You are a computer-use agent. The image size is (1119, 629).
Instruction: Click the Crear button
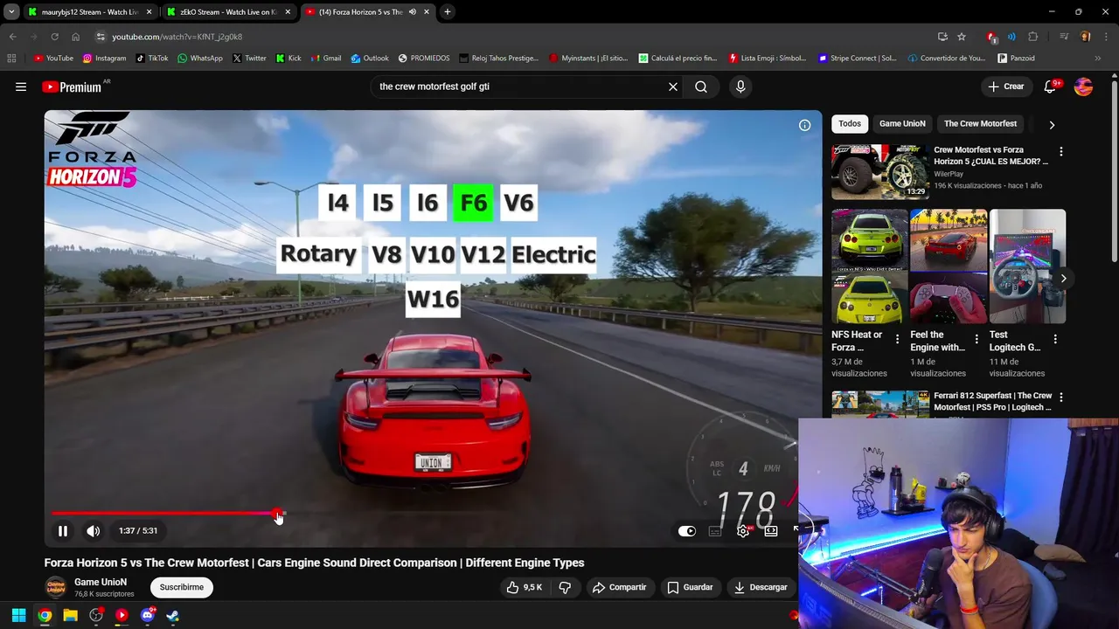click(1005, 86)
